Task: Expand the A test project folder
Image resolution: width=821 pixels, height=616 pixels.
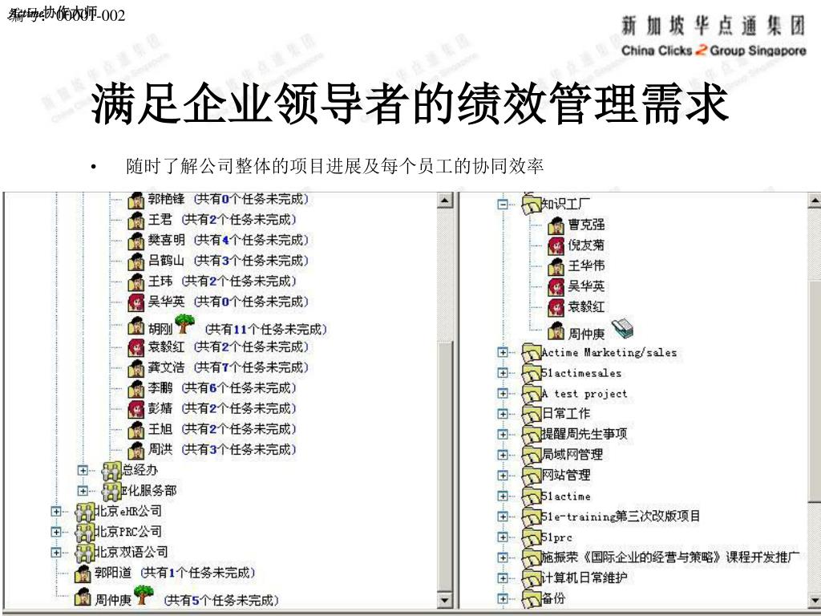Action: (503, 393)
